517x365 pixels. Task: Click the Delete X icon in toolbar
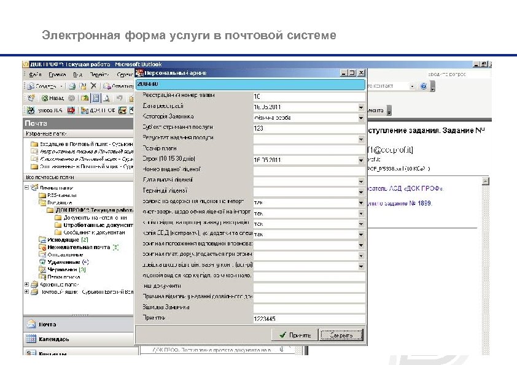point(93,86)
